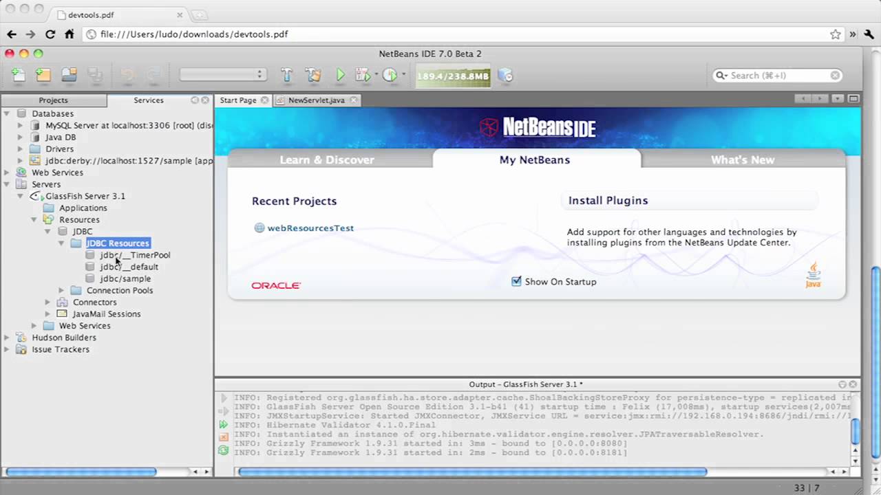Expand the Java DB node
Viewport: 881px width, 495px height.
[20, 137]
